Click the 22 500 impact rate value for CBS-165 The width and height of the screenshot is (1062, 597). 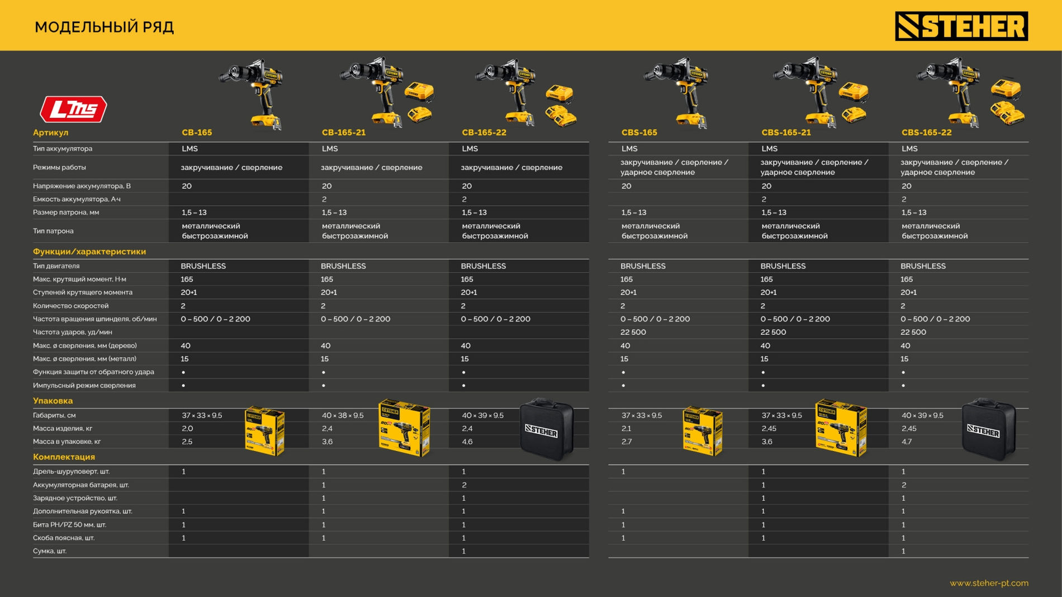[633, 332]
